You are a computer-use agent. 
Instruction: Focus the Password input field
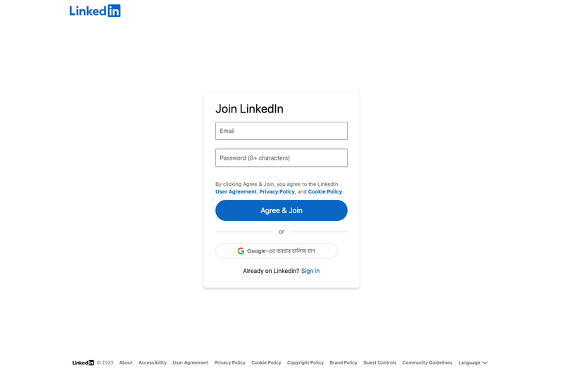pyautogui.click(x=281, y=158)
